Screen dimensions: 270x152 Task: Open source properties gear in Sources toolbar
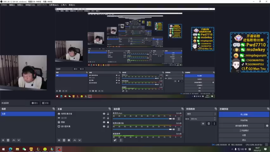coord(69,140)
